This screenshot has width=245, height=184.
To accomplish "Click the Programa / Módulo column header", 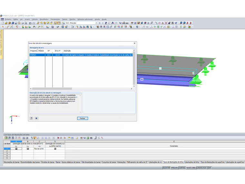I will (37, 51).
